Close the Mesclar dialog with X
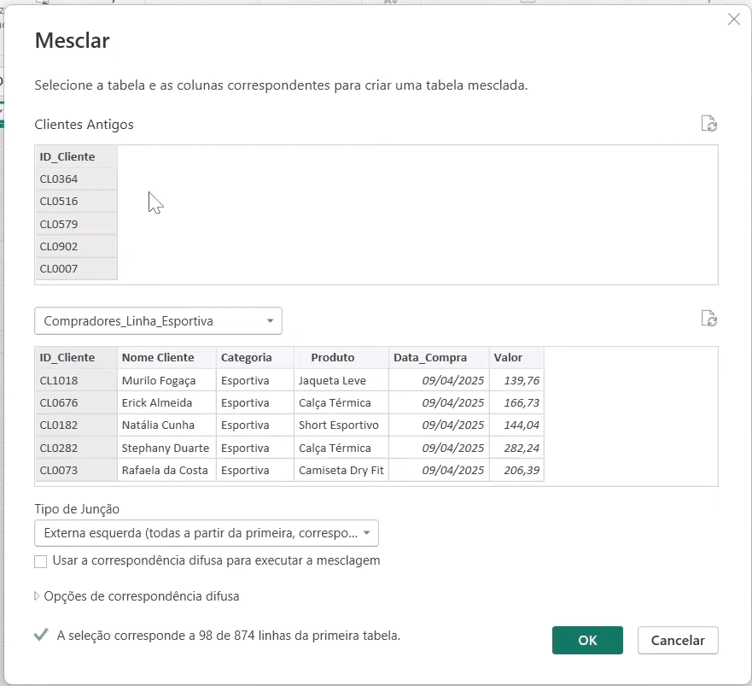Image resolution: width=752 pixels, height=686 pixels. (x=733, y=19)
